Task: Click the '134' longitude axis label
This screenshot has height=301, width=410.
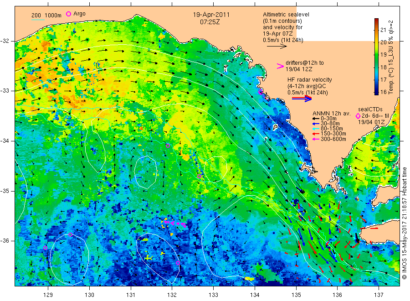Action: pos(255,295)
